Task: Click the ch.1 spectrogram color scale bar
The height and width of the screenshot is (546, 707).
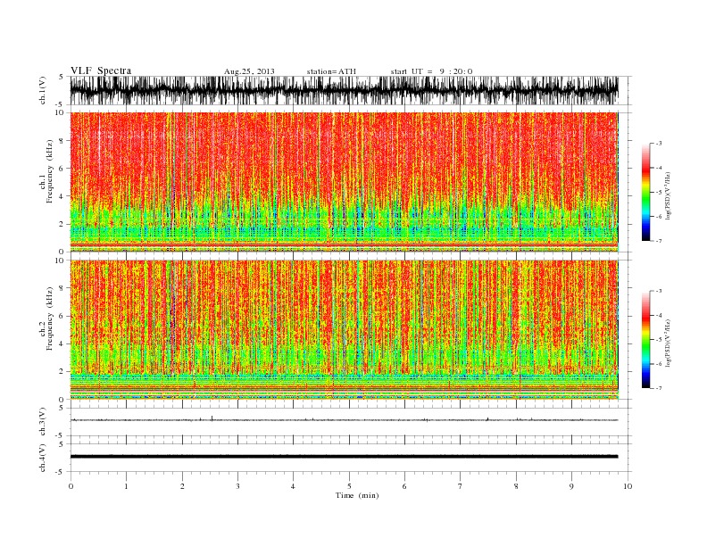Action: click(645, 192)
